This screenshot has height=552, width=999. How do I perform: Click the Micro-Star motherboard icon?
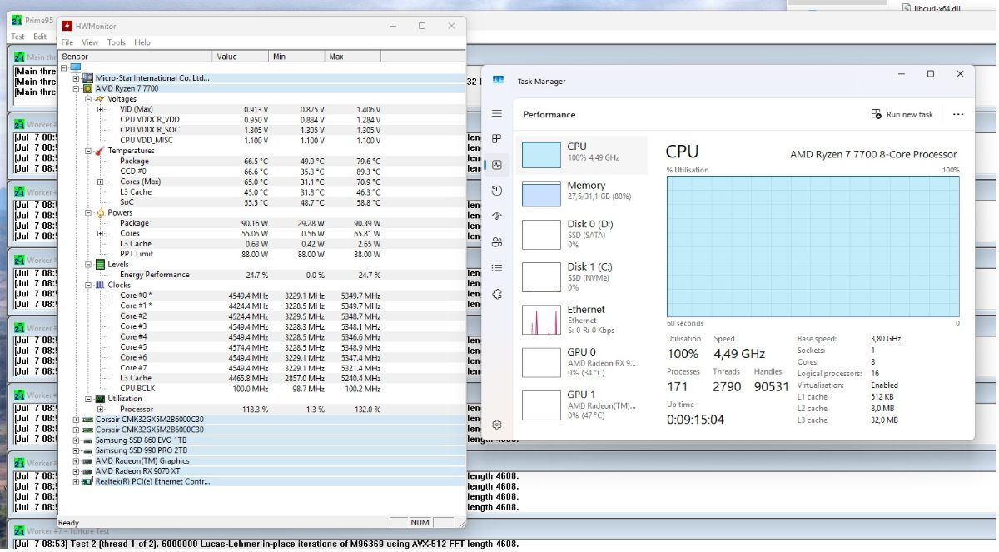[87, 78]
